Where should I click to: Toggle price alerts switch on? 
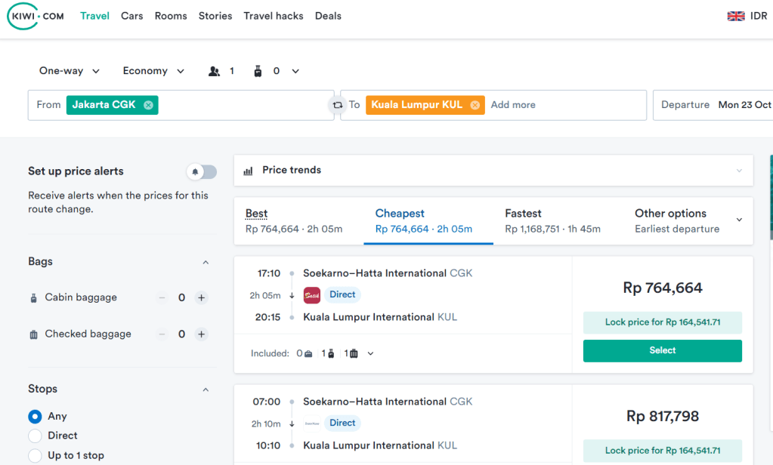click(x=202, y=172)
